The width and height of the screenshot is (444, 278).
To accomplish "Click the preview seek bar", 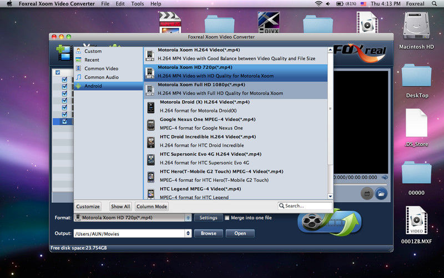I will pos(361,184).
